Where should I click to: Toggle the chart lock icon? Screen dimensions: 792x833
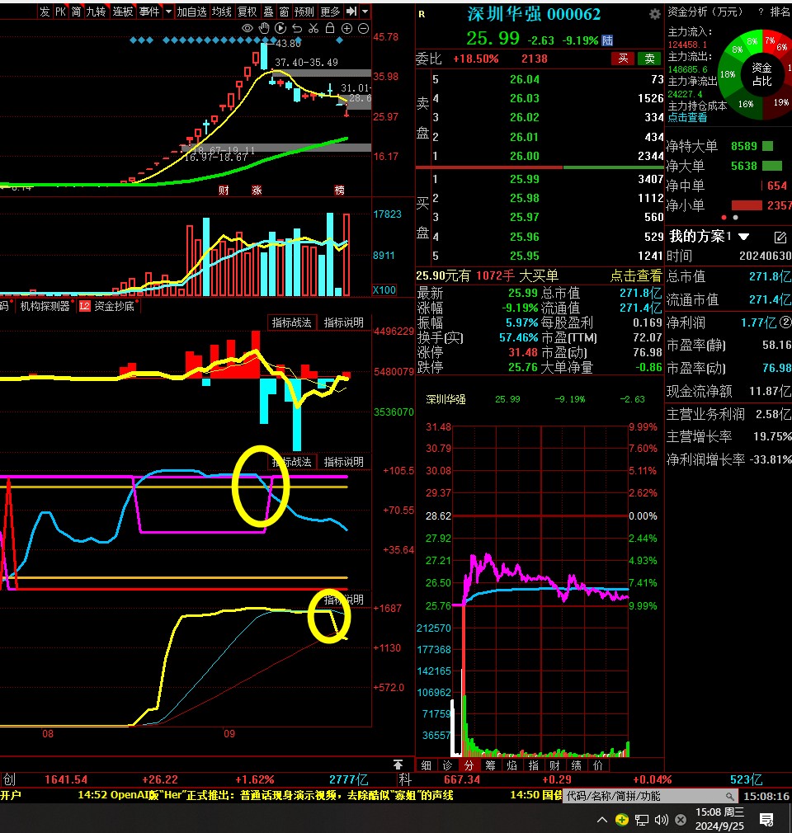330,28
